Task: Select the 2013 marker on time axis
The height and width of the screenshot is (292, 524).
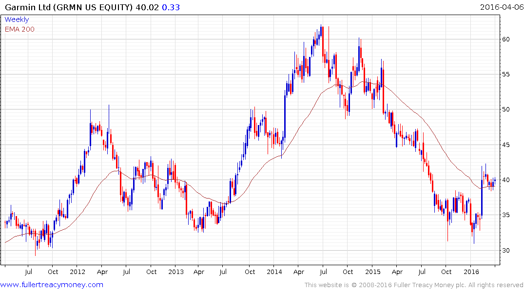Action: [175, 272]
